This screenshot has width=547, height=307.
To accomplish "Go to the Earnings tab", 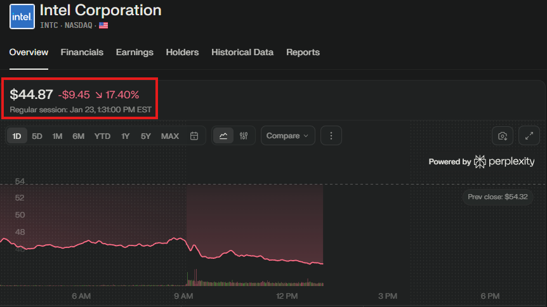I will [135, 52].
